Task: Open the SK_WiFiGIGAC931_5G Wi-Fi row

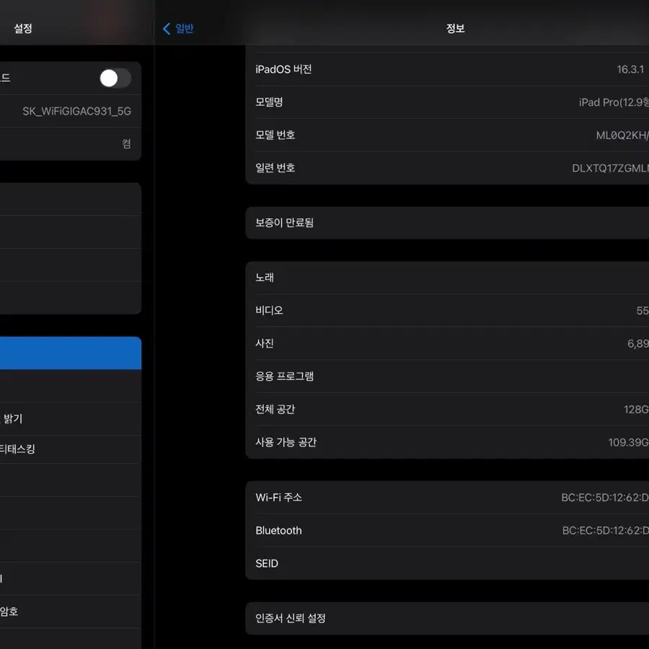Action: click(71, 111)
